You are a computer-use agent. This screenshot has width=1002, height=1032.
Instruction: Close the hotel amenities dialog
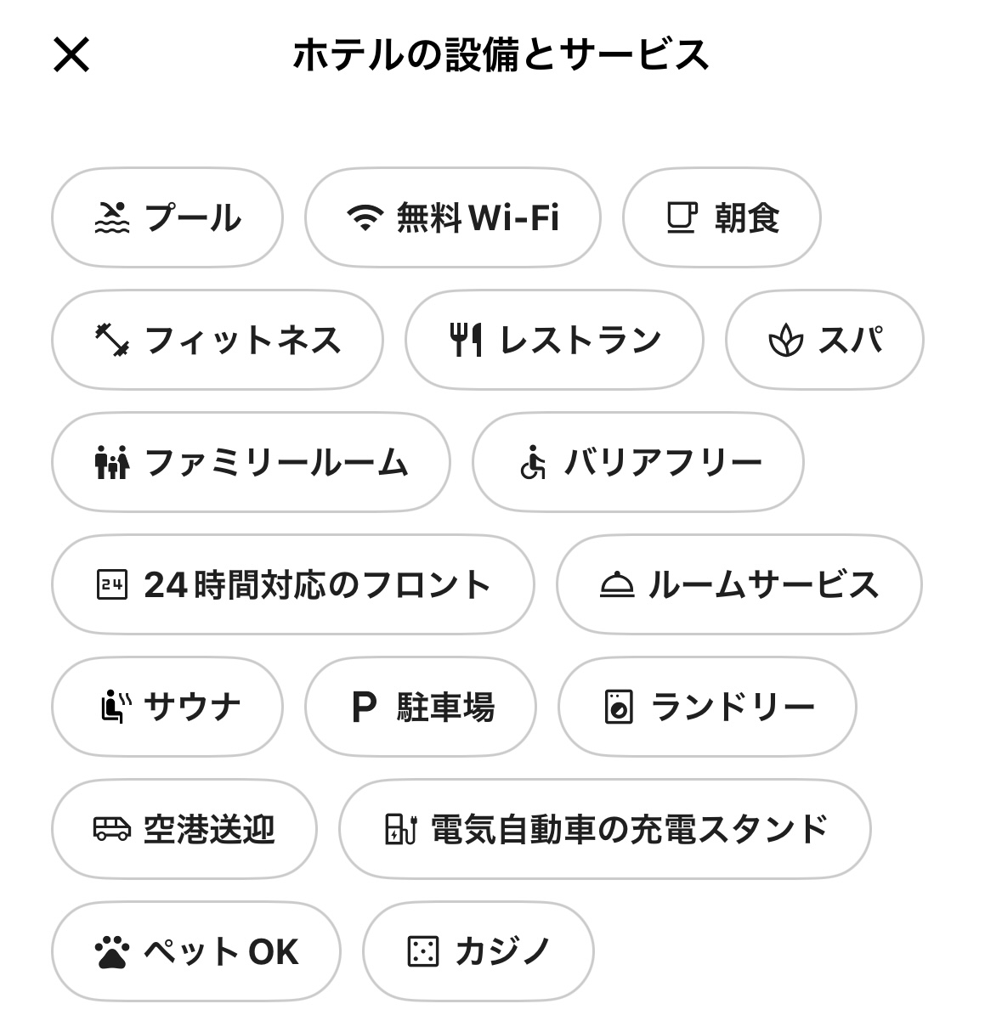pyautogui.click(x=71, y=55)
